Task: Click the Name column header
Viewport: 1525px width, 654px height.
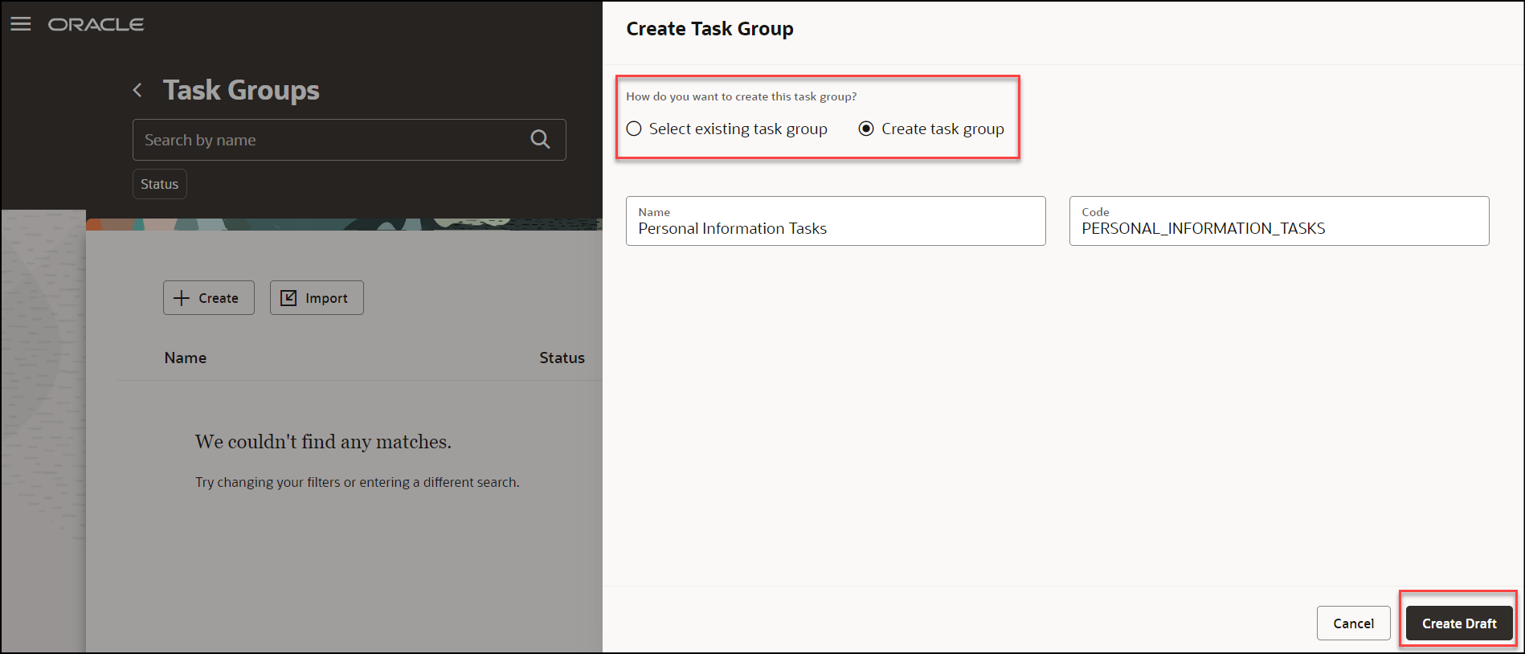Action: [x=186, y=358]
